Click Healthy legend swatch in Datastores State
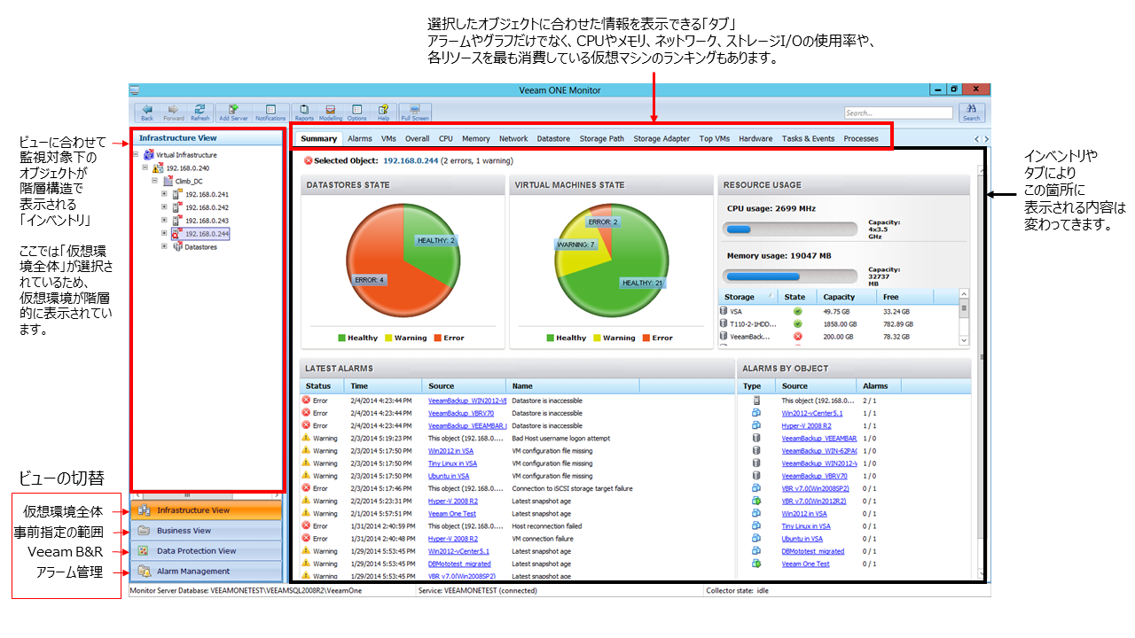Screen dimensions: 1135x638 click(x=341, y=338)
